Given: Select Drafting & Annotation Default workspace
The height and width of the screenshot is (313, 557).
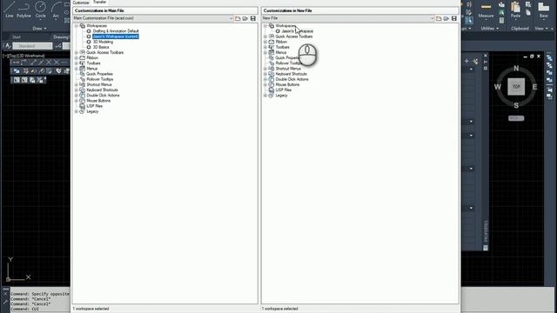Looking at the screenshot, I should 116,31.
